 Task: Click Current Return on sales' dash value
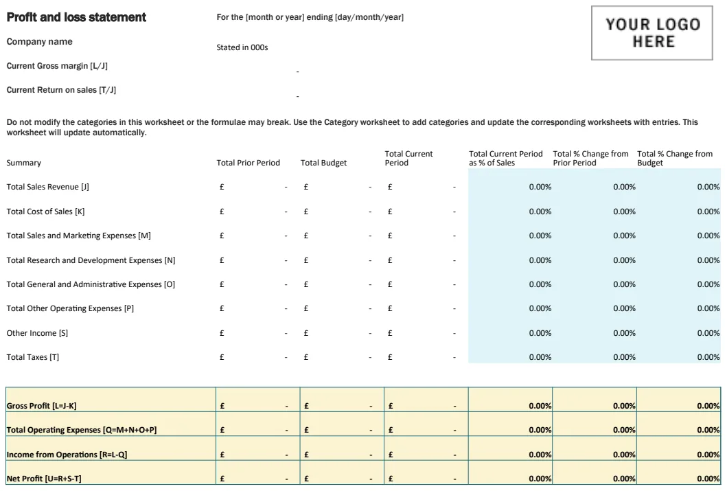[x=298, y=96]
